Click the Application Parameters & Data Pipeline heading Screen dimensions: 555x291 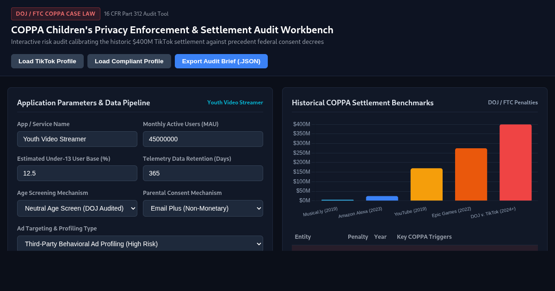(83, 103)
